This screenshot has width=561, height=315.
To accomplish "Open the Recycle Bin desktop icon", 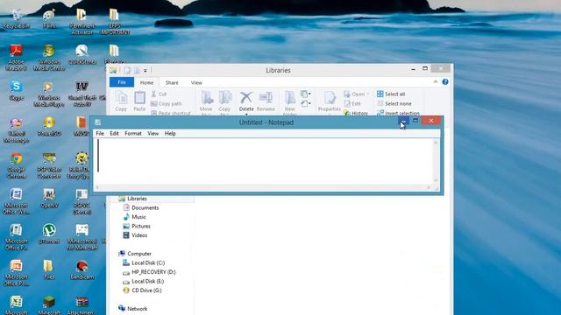I will tap(16, 18).
